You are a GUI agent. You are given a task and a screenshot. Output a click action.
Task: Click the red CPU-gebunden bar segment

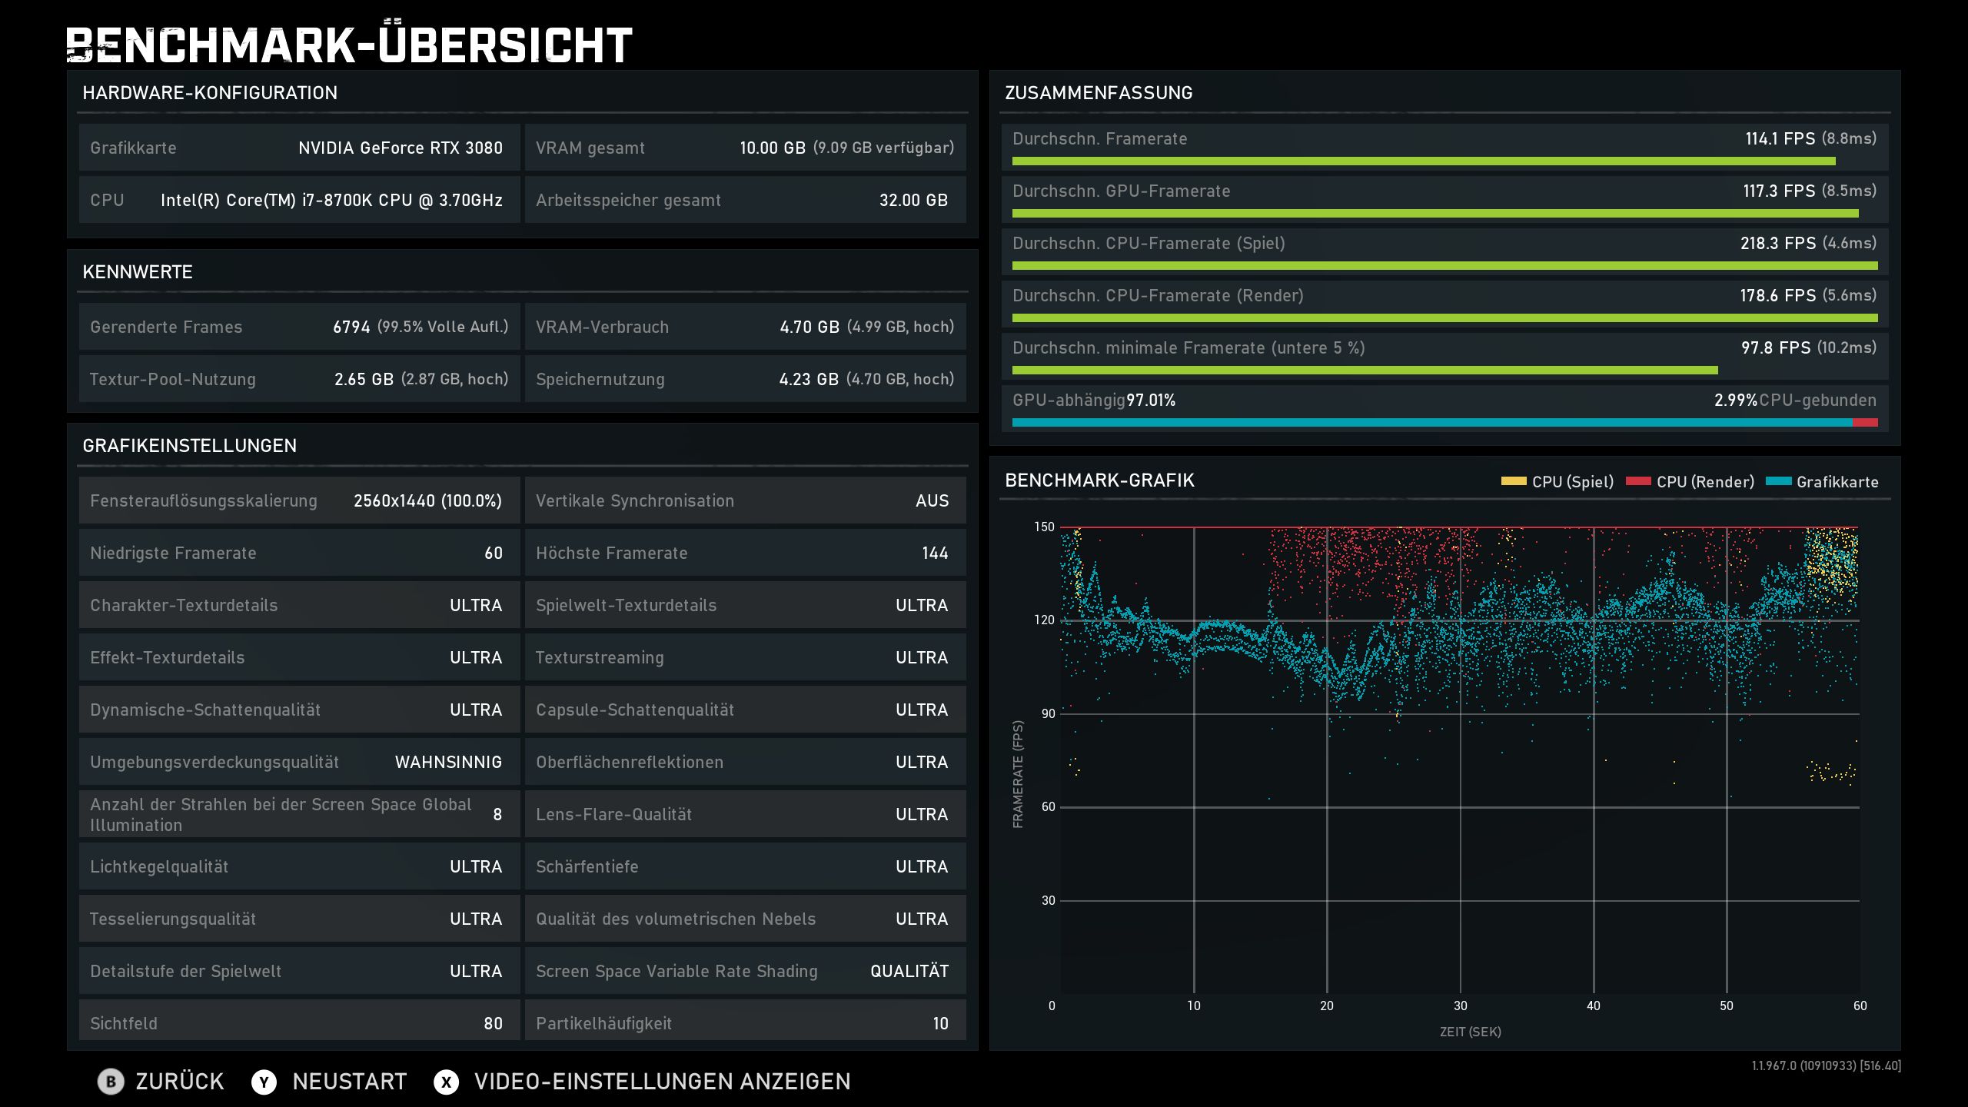tap(1866, 423)
